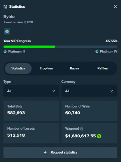Click the Total Bets value 582,693
This screenshot has width=121, height=162.
(16, 113)
